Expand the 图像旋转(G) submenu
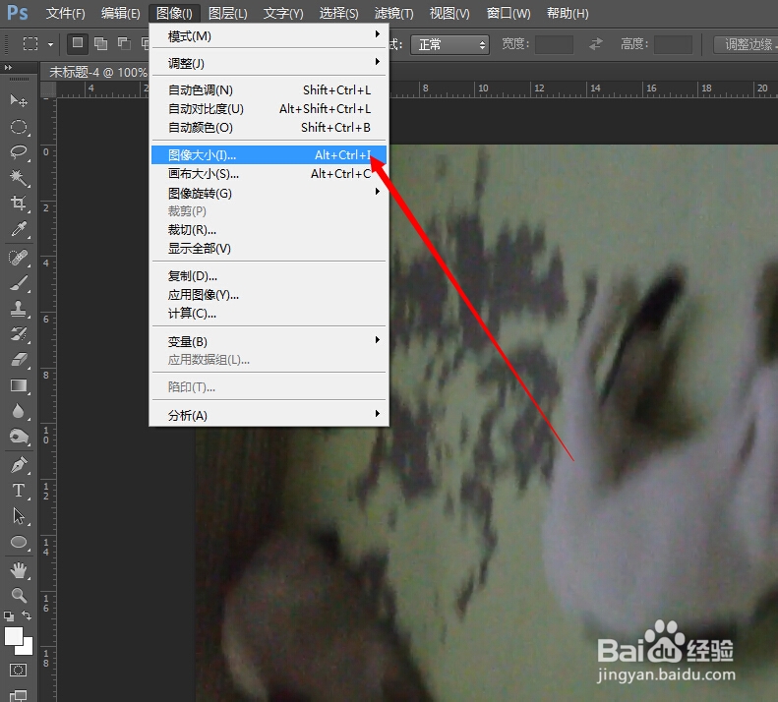This screenshot has height=702, width=778. (269, 193)
